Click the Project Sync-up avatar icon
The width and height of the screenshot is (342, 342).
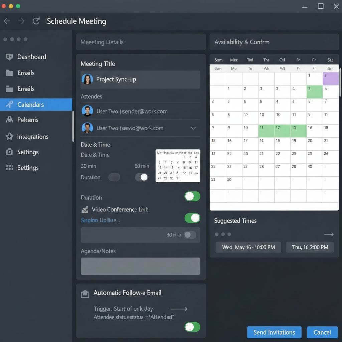pyautogui.click(x=87, y=79)
